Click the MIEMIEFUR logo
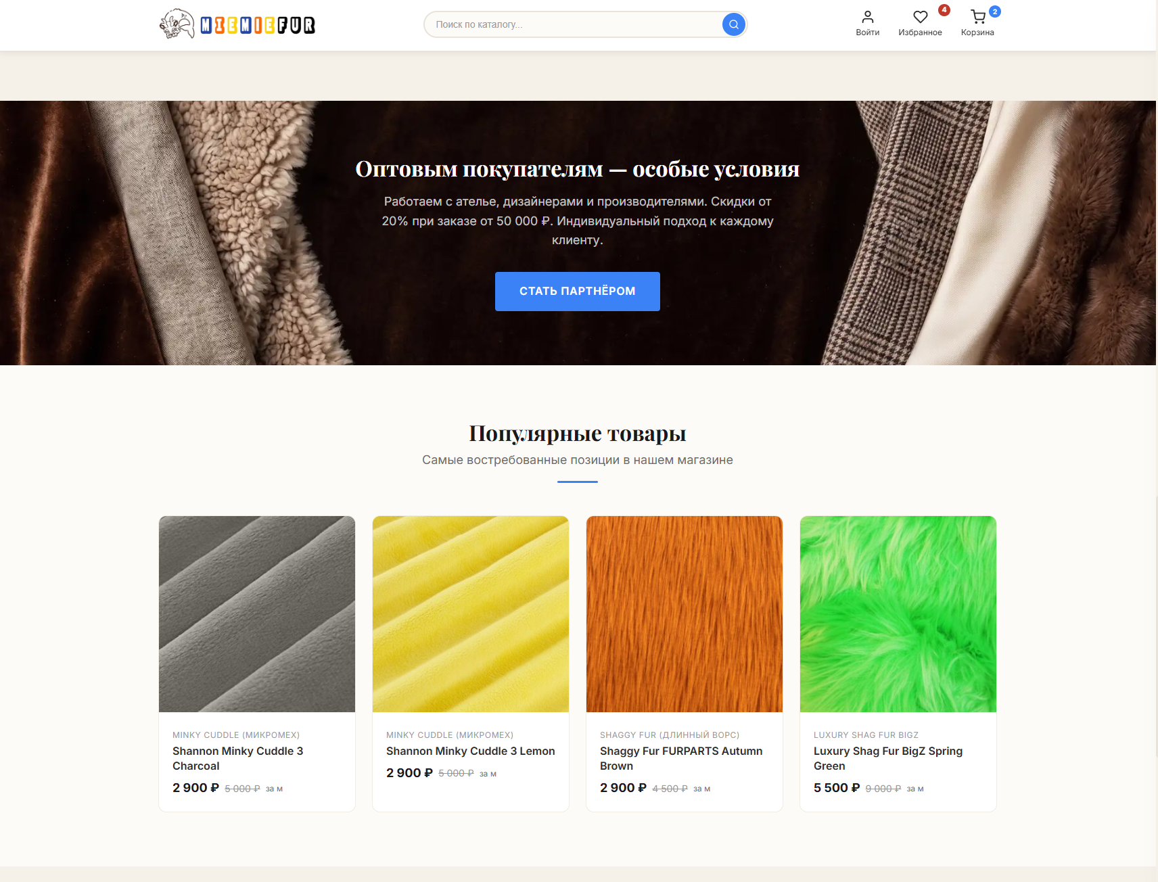This screenshot has width=1158, height=882. point(237,24)
